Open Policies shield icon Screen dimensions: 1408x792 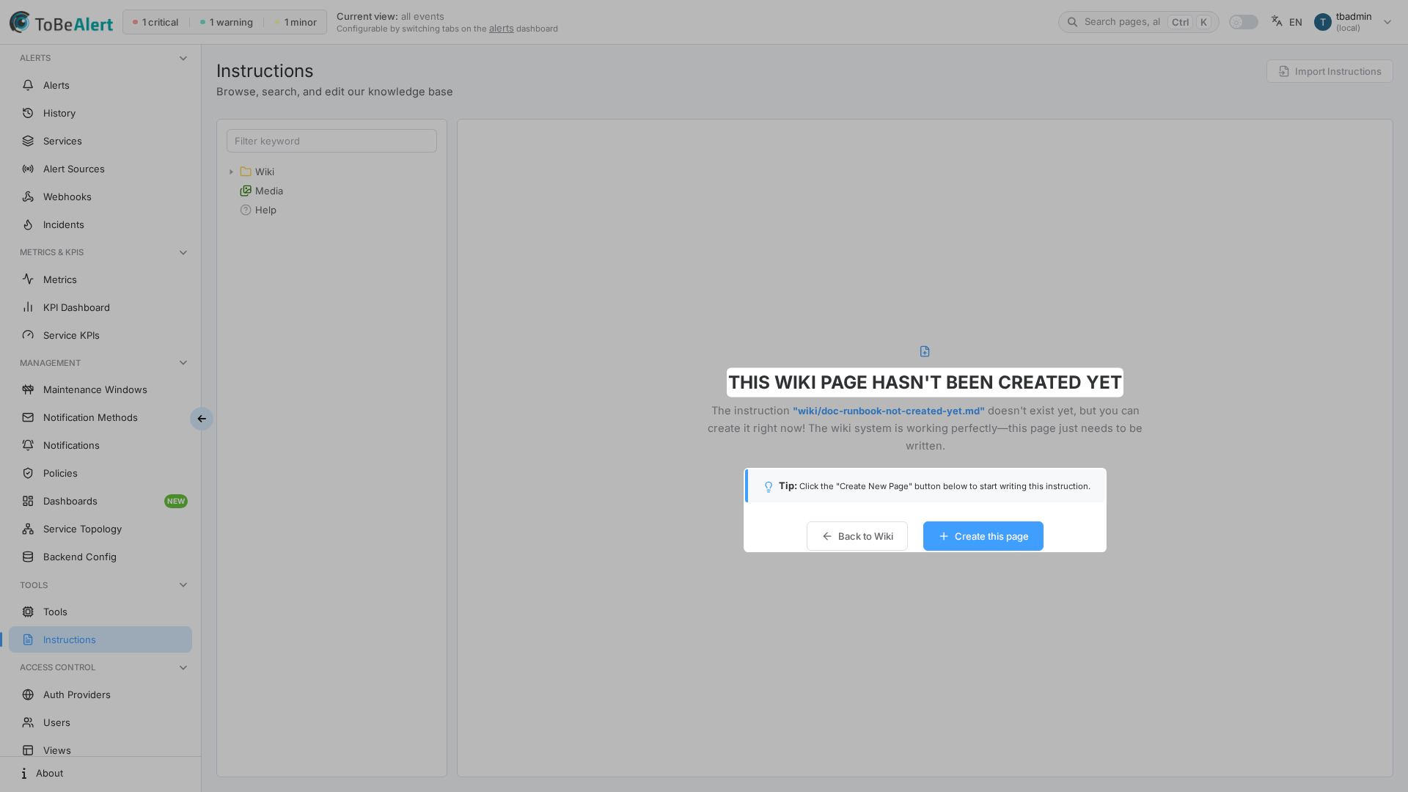[28, 473]
